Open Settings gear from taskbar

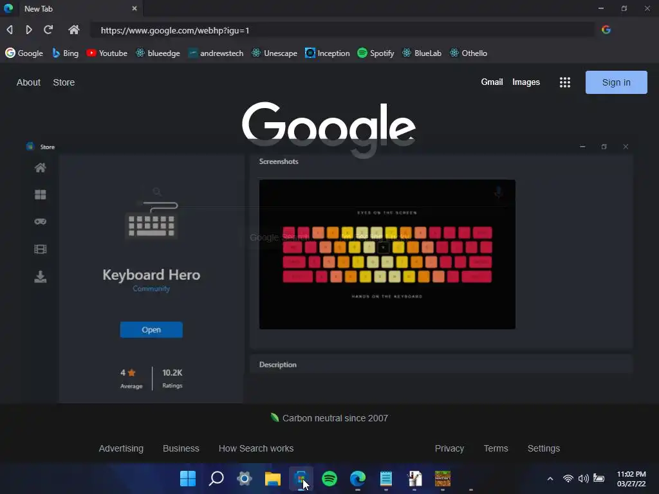[x=244, y=478]
